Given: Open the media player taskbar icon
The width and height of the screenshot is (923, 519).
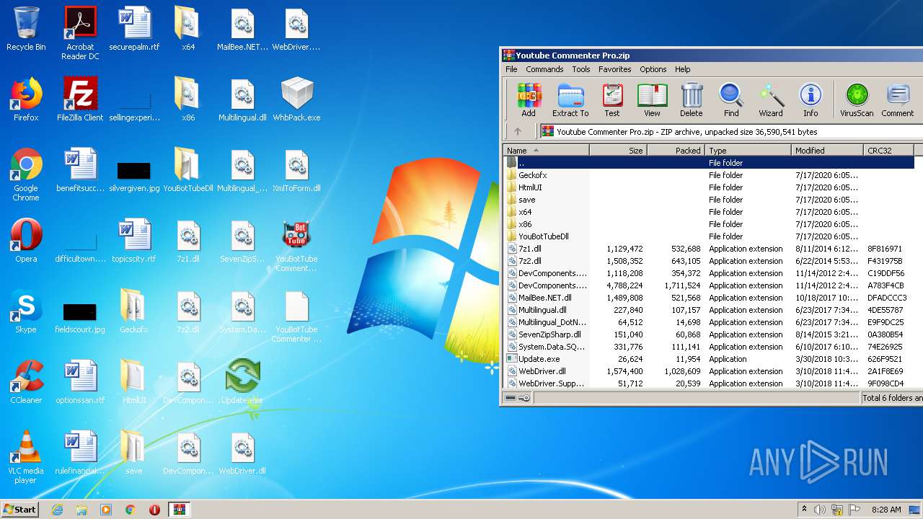Looking at the screenshot, I should click(106, 510).
